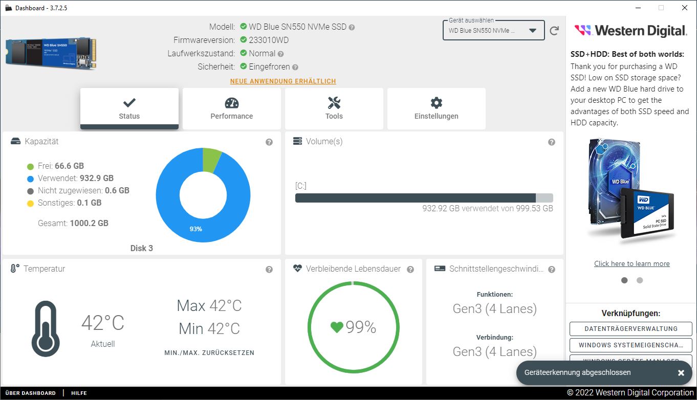Open Hilfe in the footer
The height and width of the screenshot is (400, 697).
pyautogui.click(x=79, y=393)
